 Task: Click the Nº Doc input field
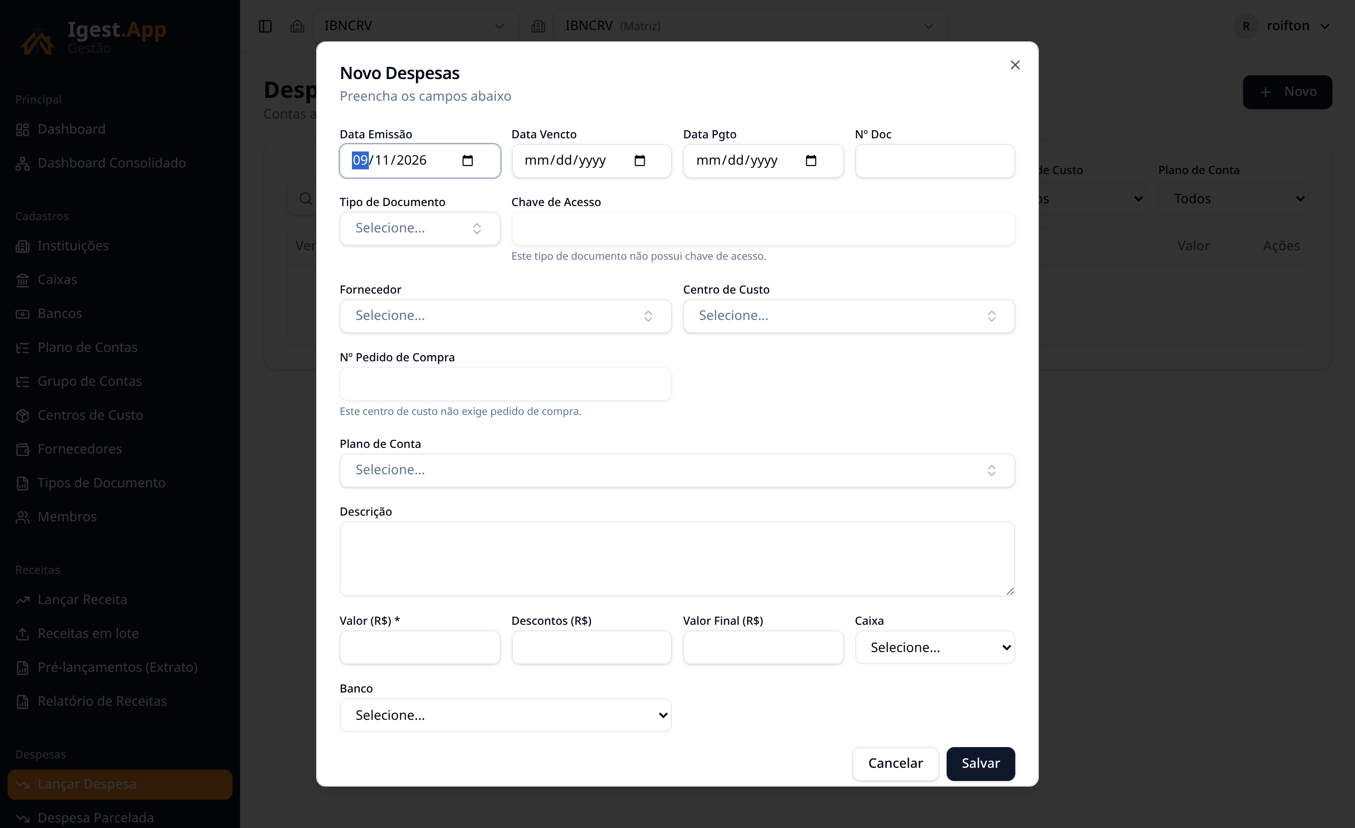935,160
